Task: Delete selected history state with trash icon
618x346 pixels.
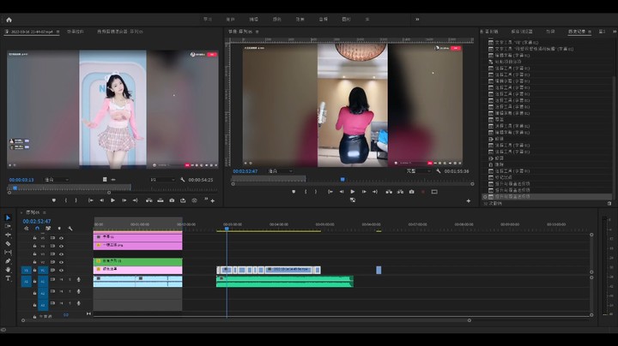Action: [x=609, y=203]
